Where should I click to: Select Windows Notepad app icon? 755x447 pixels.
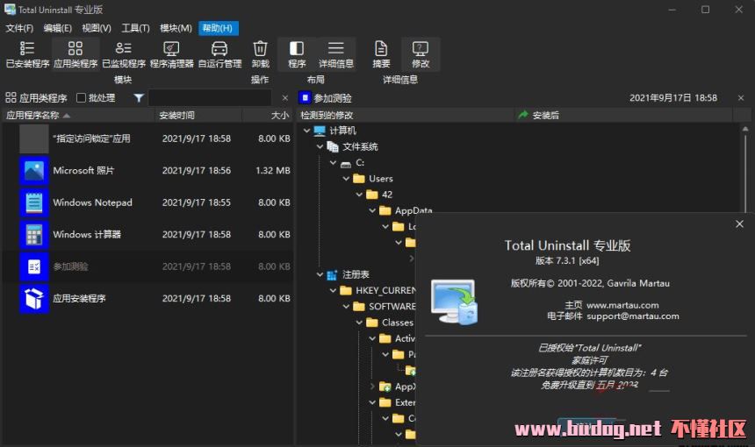pos(33,202)
